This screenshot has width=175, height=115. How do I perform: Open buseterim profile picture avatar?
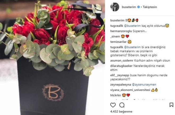coord(115,7)
